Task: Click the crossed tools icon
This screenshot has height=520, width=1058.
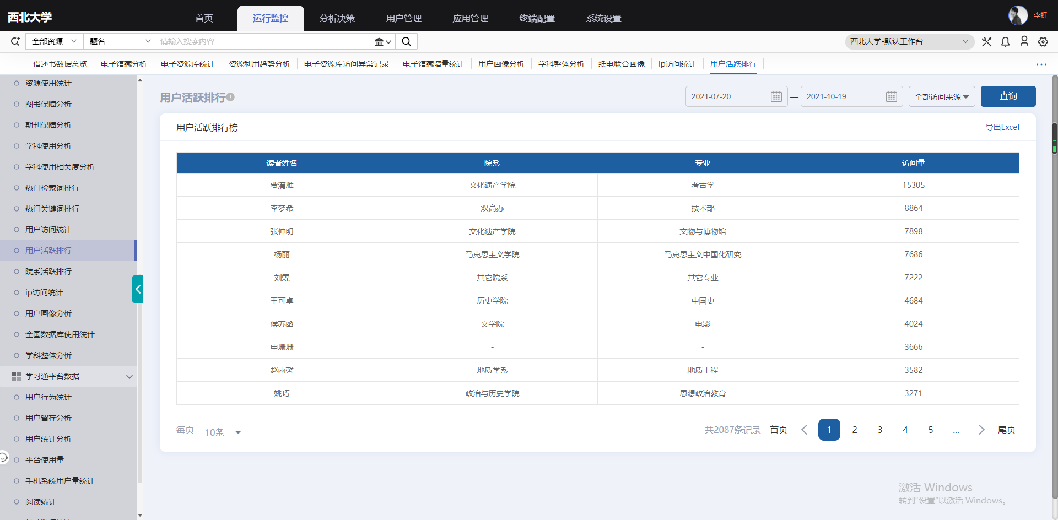Action: pos(986,42)
